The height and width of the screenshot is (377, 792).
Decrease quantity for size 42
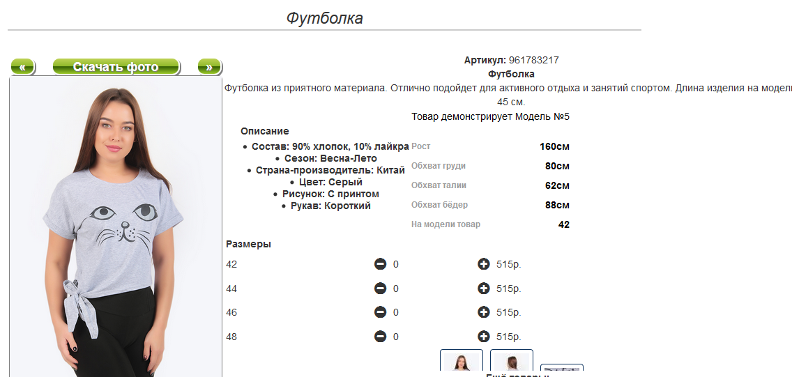381,264
